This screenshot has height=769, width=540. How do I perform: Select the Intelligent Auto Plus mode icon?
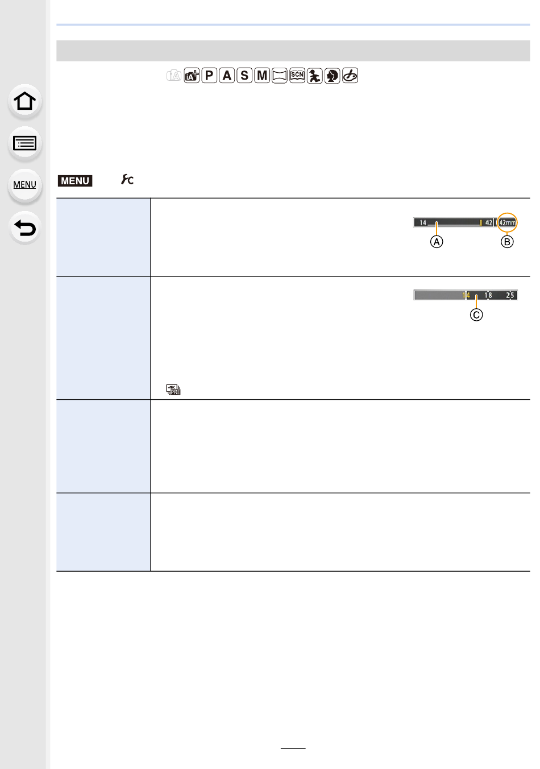pos(192,76)
